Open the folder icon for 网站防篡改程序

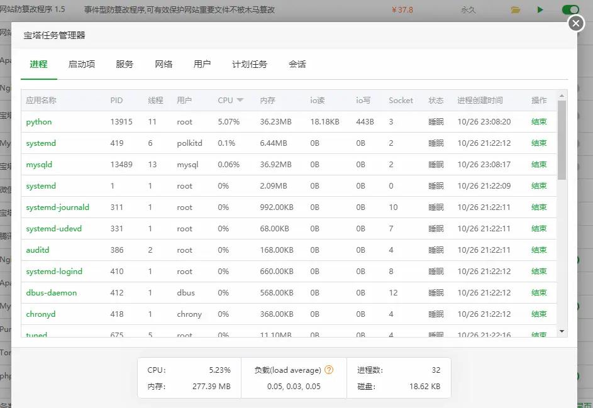[516, 10]
